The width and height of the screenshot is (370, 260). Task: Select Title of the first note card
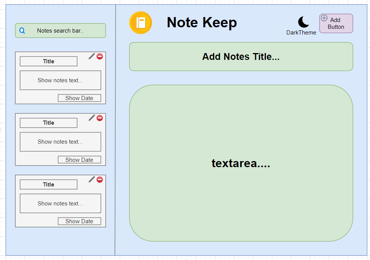[x=49, y=61]
